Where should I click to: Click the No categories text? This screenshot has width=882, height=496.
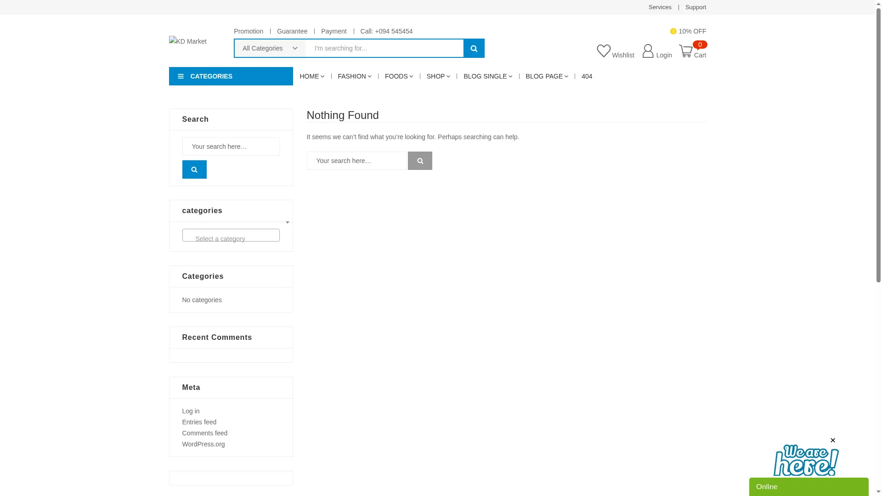pos(202,300)
